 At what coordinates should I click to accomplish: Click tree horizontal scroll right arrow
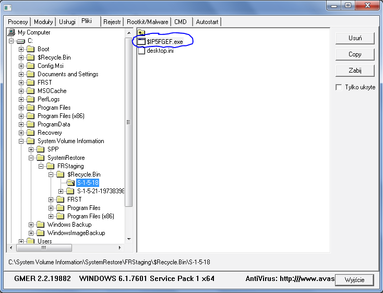pyautogui.click(x=119, y=248)
